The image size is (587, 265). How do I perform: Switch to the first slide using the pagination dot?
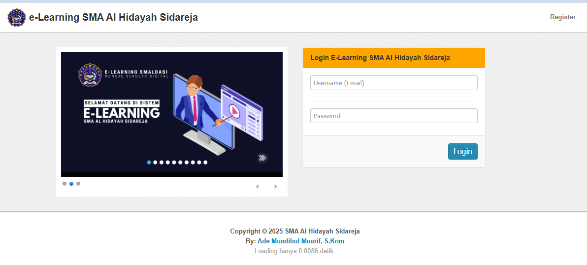(x=65, y=184)
